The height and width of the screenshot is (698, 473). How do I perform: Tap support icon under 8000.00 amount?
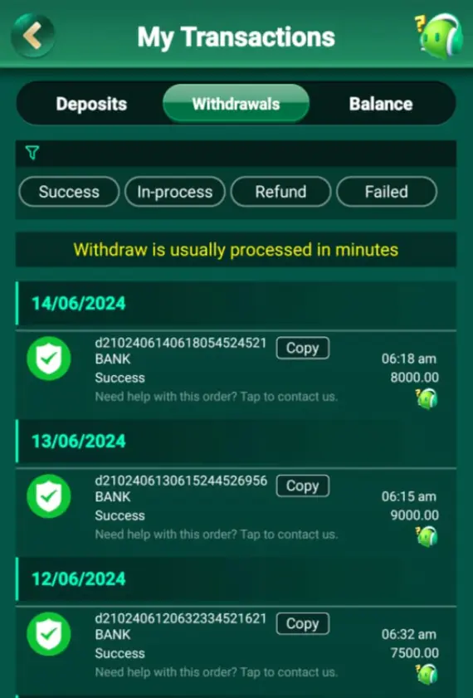[x=427, y=399]
